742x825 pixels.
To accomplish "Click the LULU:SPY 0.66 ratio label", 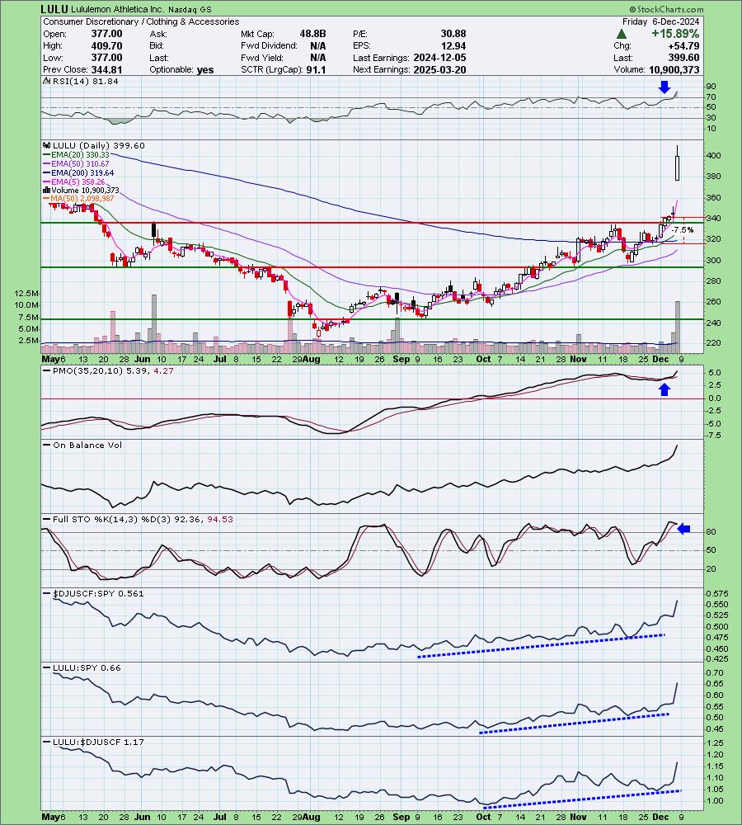I will pyautogui.click(x=87, y=667).
